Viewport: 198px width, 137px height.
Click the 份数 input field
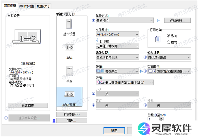153,119
